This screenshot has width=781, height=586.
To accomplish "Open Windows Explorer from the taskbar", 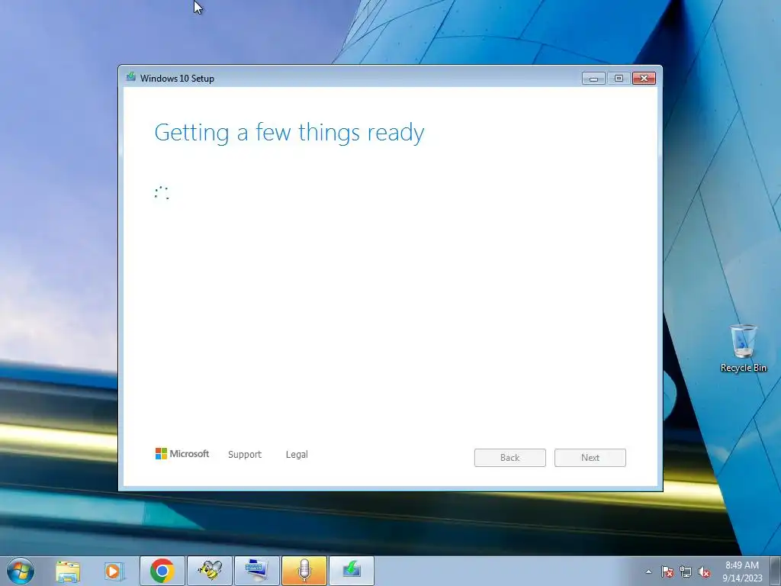I will click(x=68, y=571).
